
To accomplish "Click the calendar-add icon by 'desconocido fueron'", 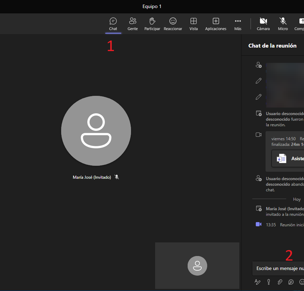I will (259, 113).
